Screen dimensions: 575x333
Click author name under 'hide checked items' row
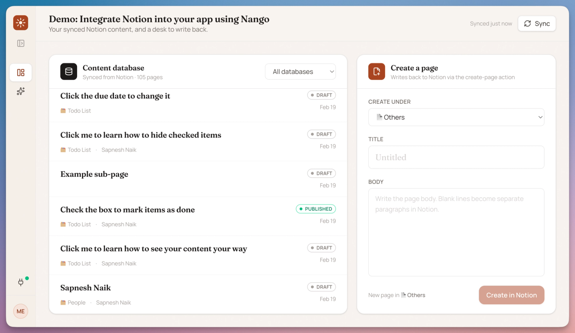[x=119, y=150]
